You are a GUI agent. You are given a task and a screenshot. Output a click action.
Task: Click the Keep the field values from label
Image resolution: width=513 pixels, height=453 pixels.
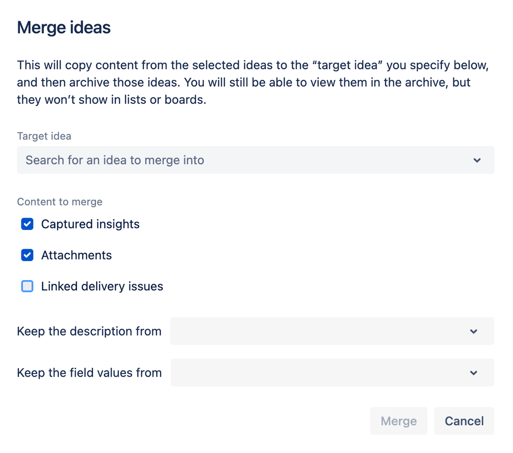click(89, 373)
